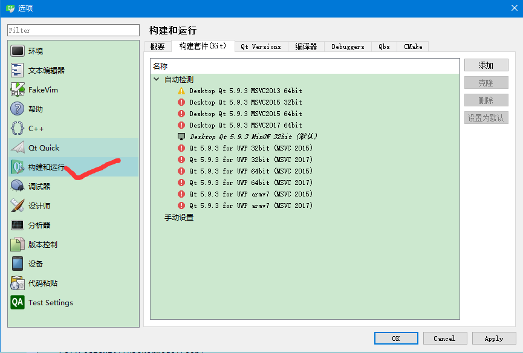Open the 调试器 bug icon
The image size is (523, 353).
18,186
